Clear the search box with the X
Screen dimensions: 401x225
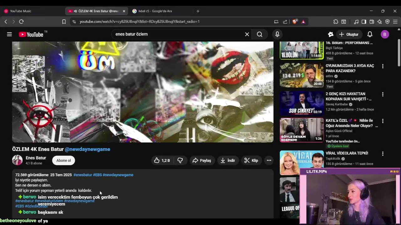click(247, 34)
